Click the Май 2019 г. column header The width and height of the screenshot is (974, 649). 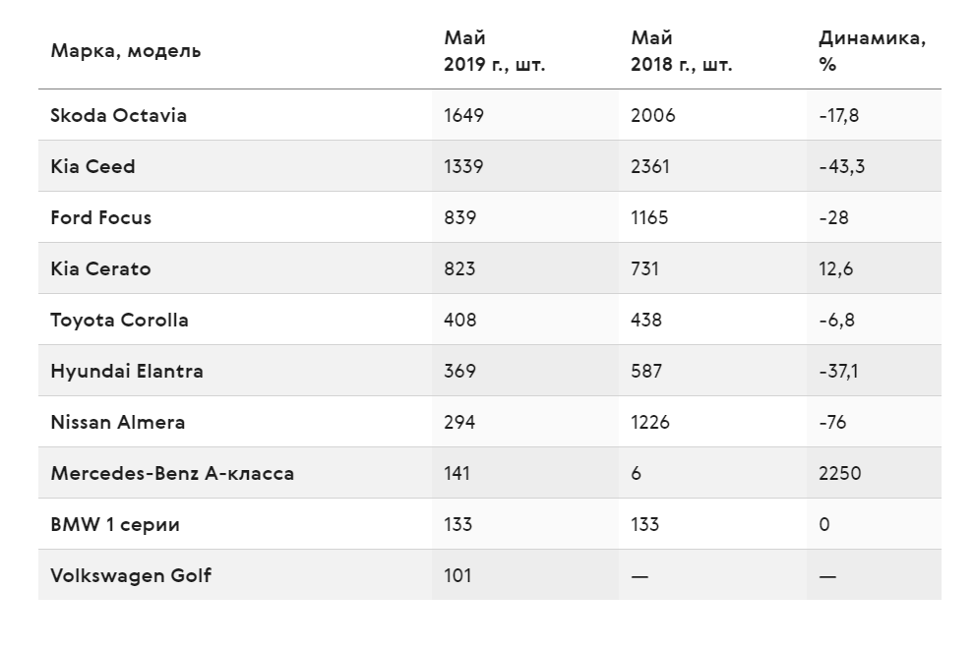(495, 51)
